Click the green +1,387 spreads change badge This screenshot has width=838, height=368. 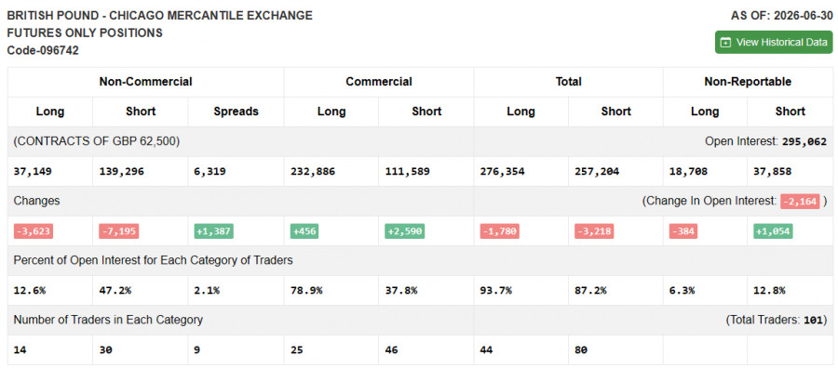[x=213, y=231]
